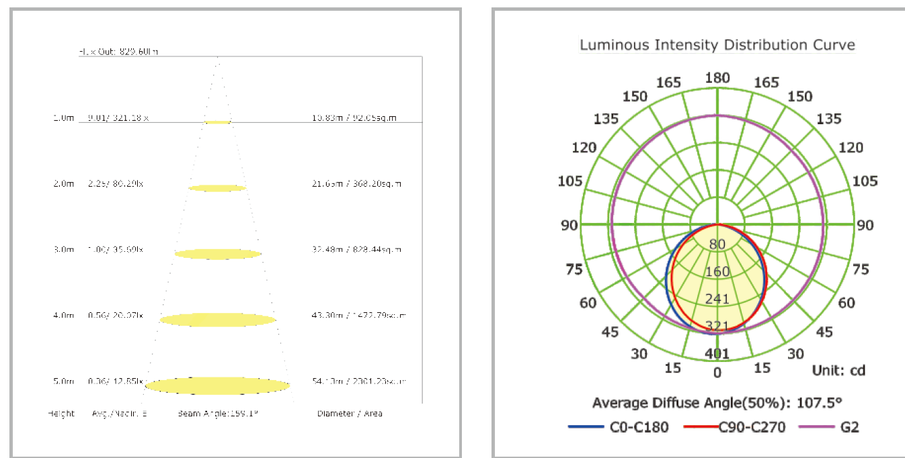Click the 80 radial intensity value
The height and width of the screenshot is (458, 905).
[717, 244]
